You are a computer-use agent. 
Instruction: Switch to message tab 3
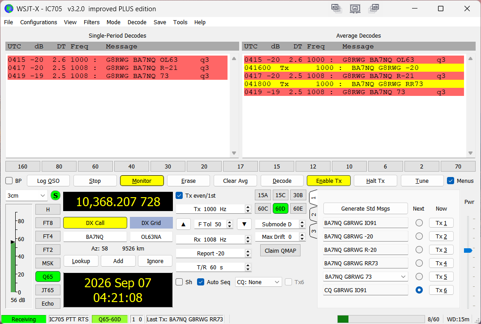313,231
